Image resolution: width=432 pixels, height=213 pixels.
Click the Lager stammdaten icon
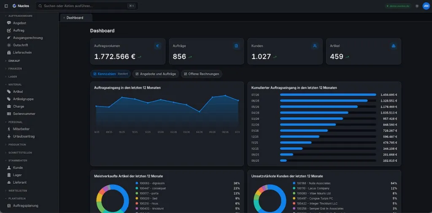click(9, 175)
